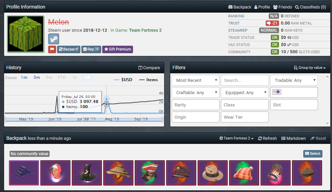This screenshot has height=192, width=332.
Task: Open the Equipped: Any dropdown
Action: point(245,92)
